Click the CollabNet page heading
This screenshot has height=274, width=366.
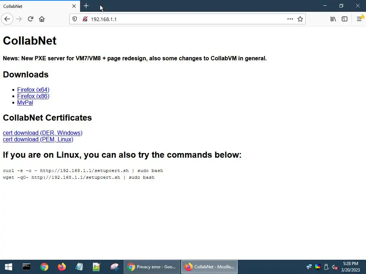(x=30, y=41)
